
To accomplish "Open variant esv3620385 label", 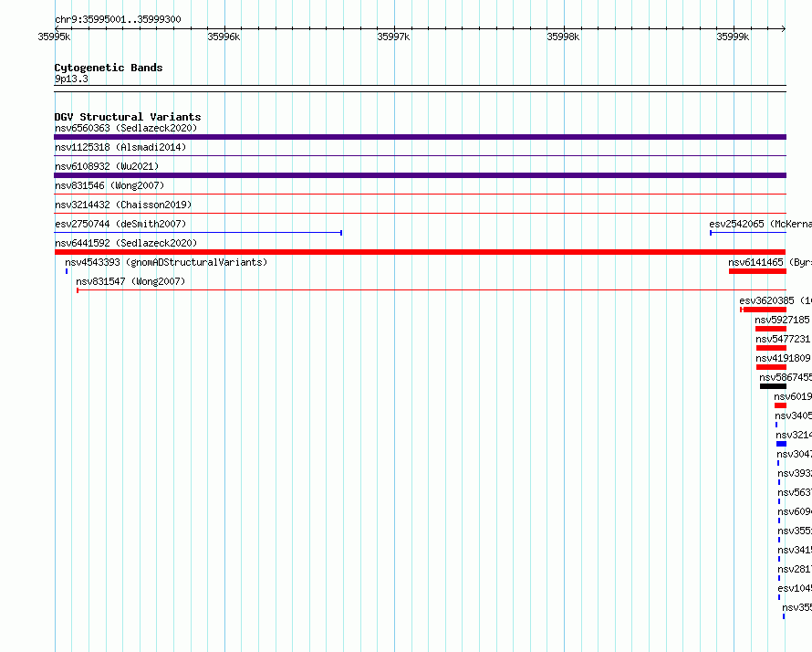I will click(x=776, y=300).
